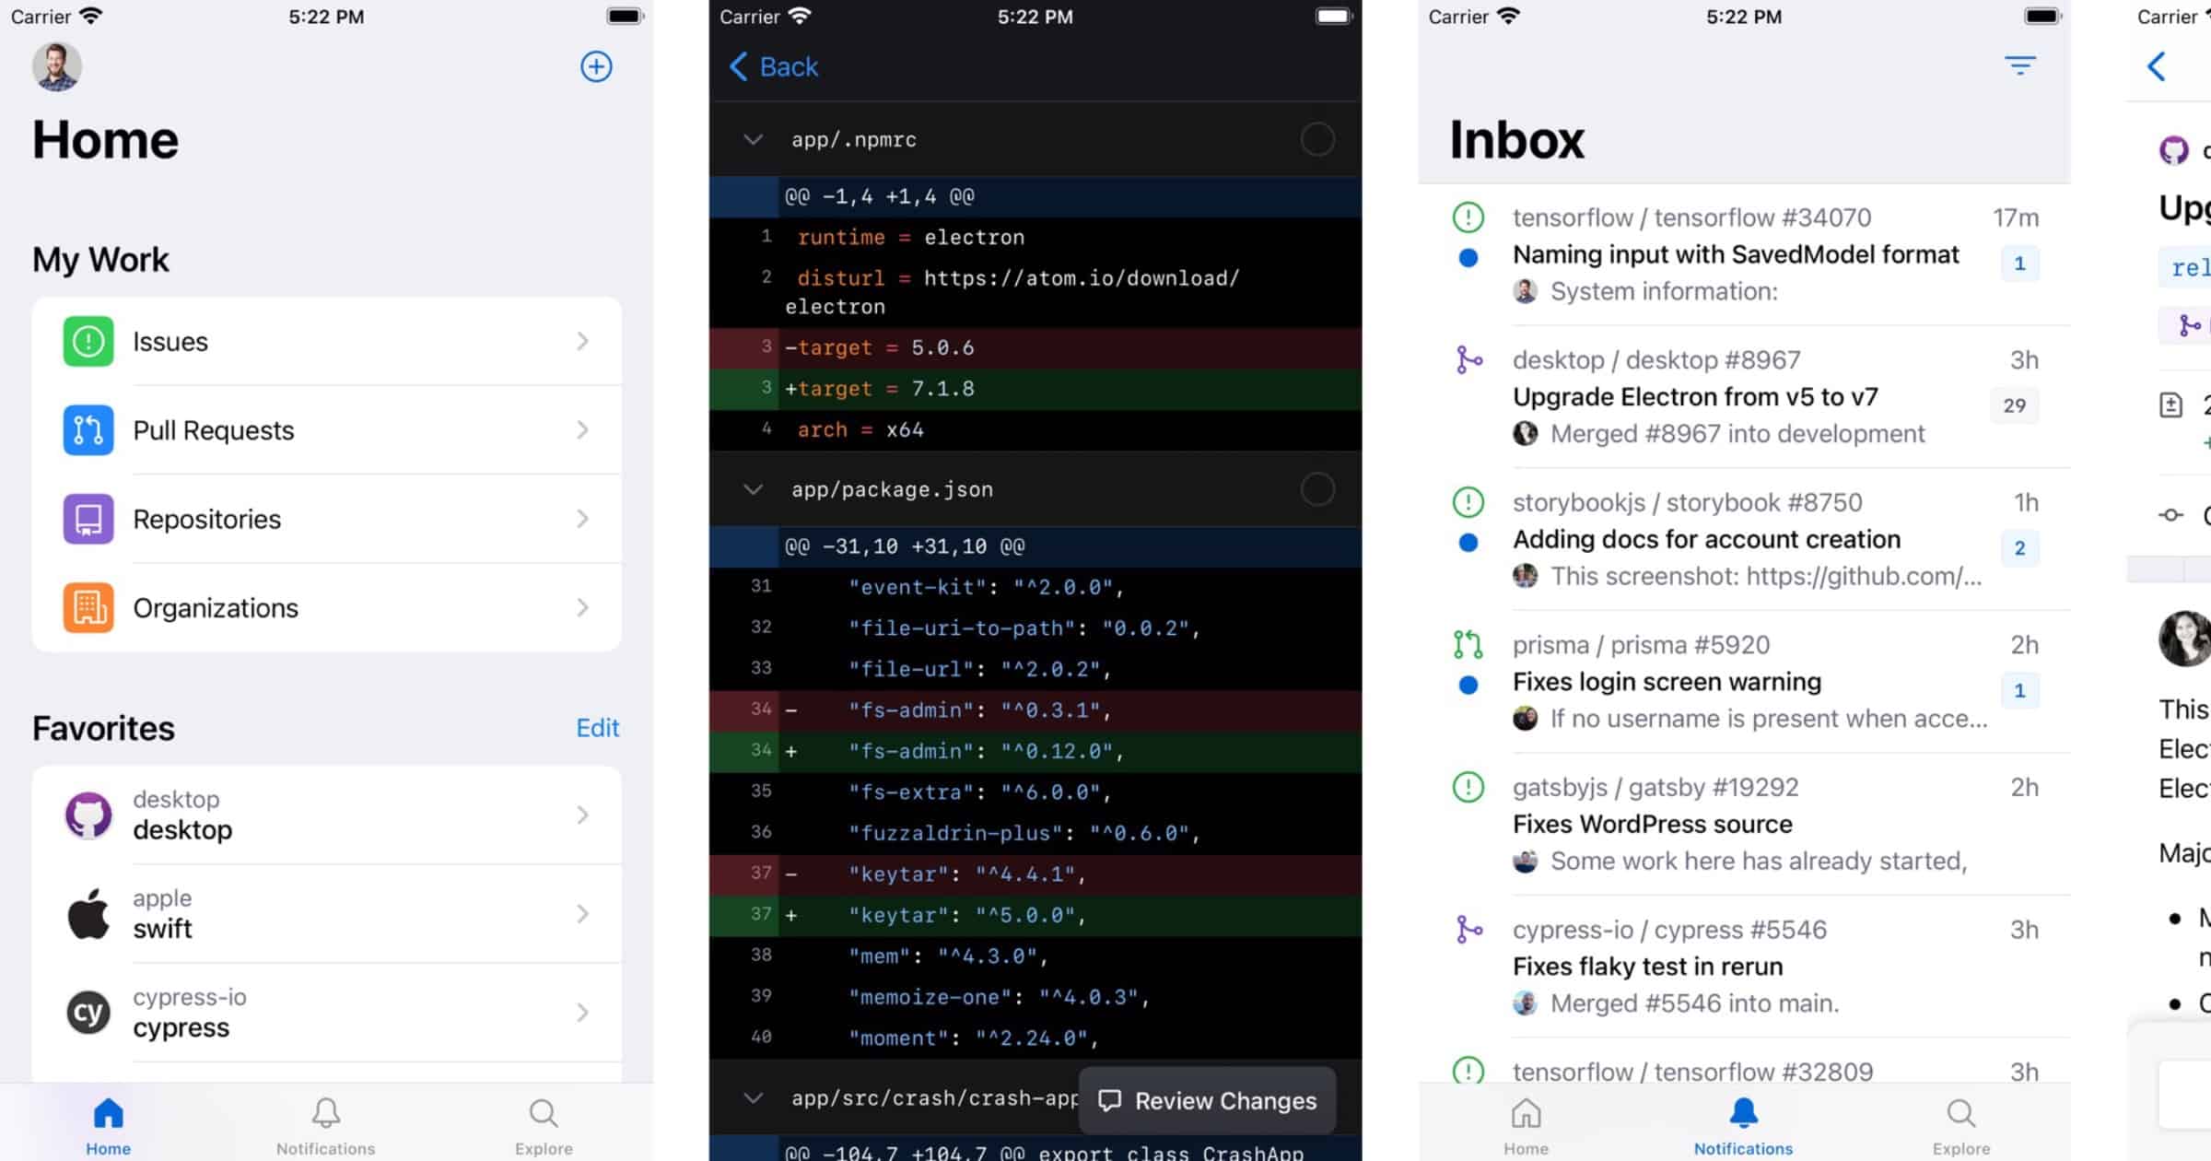This screenshot has width=2211, height=1161.
Task: Tap the plus icon on Home screen
Action: pyautogui.click(x=596, y=66)
